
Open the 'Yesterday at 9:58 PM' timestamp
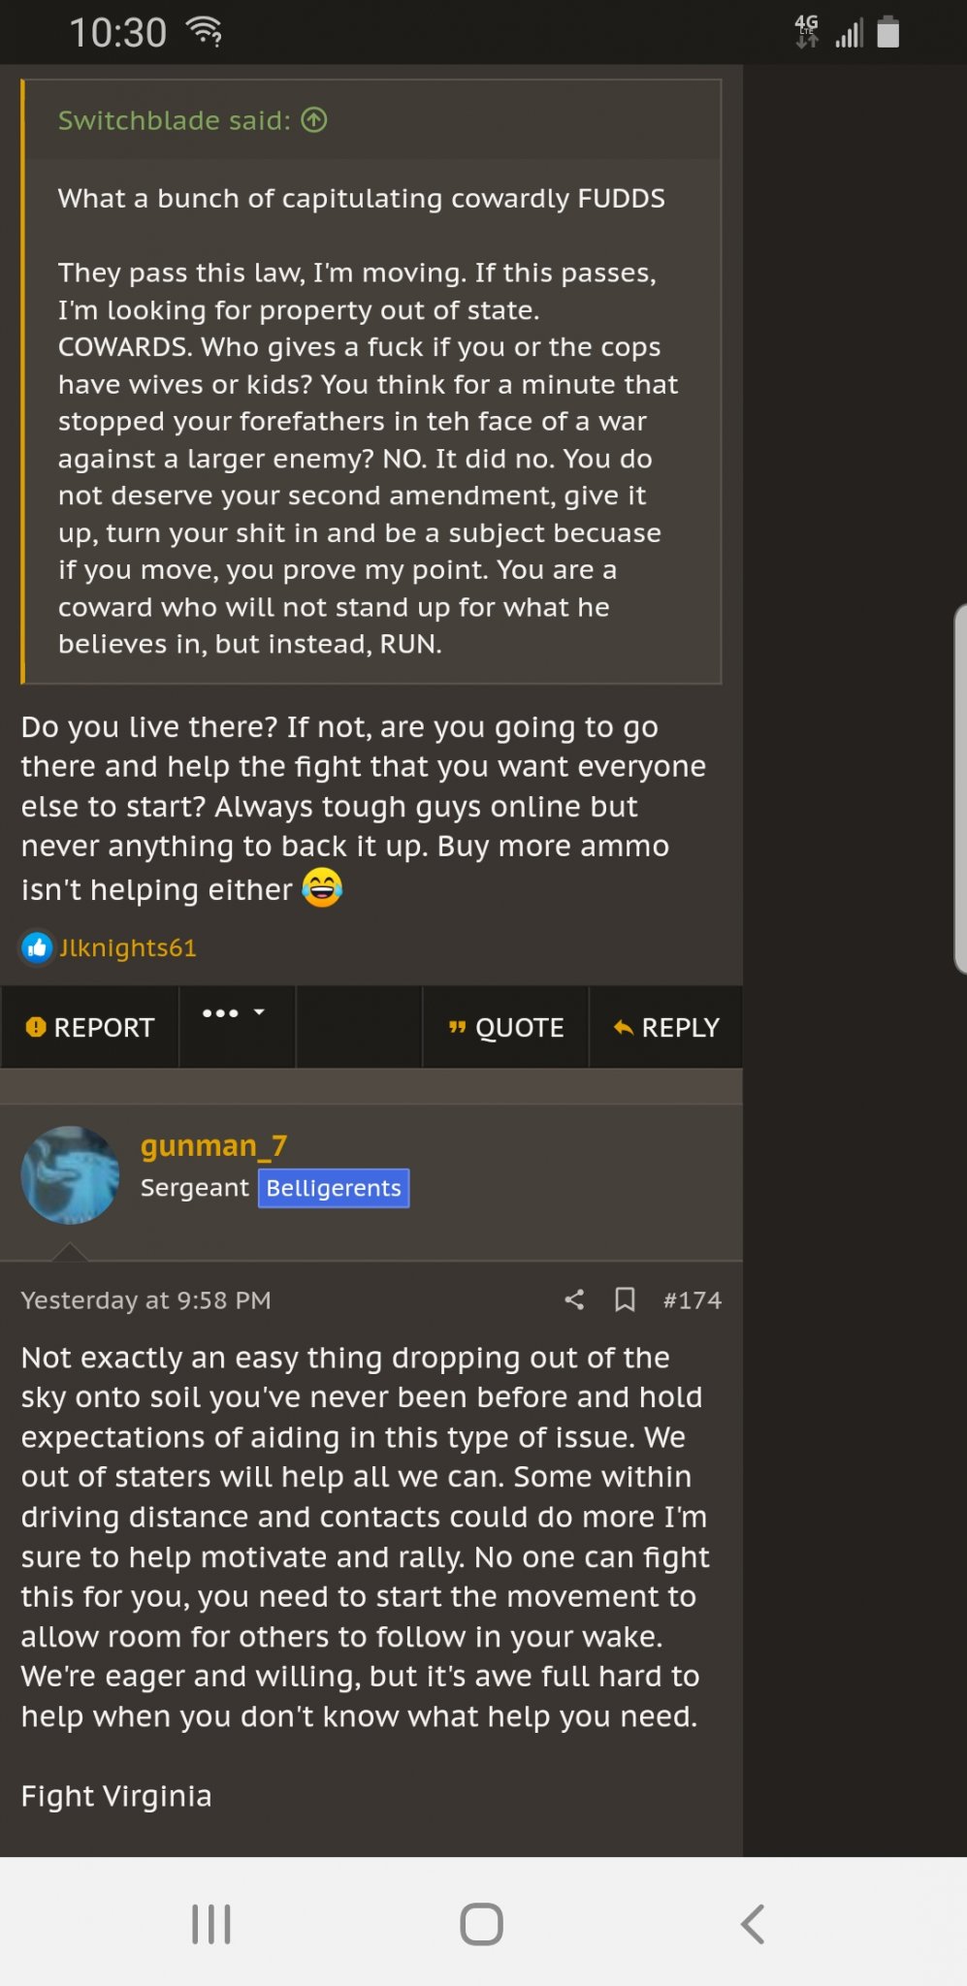146,1299
